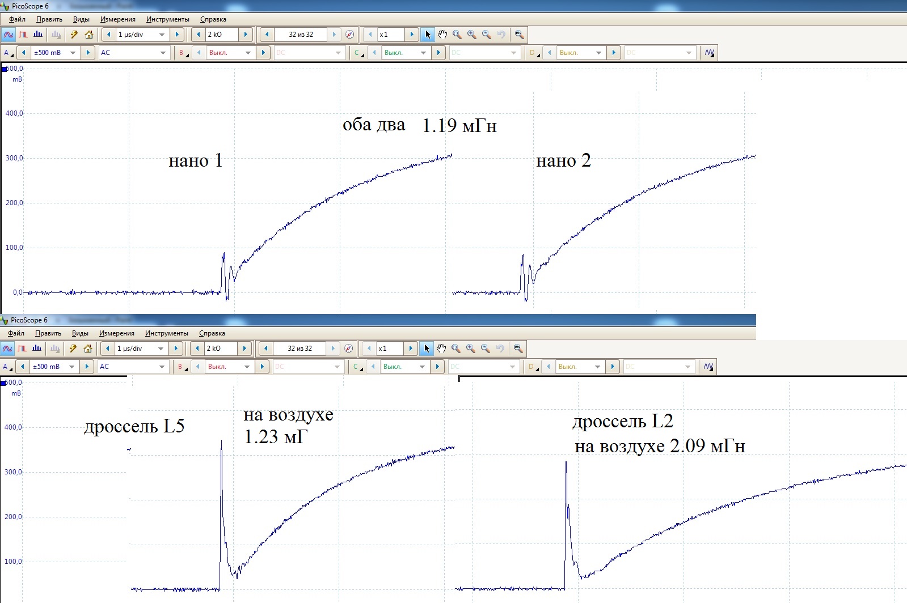Activate Spectrum mode icon in upper toolbar
Viewport: 907px width, 603px height.
coord(38,35)
